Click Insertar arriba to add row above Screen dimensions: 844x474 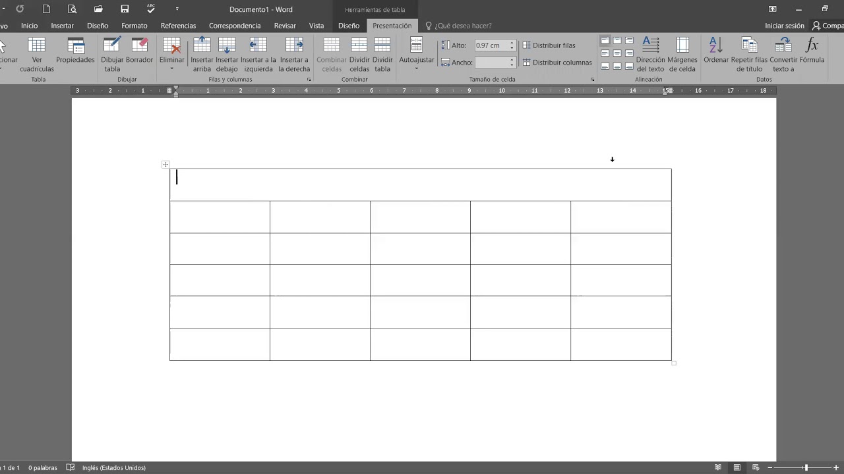click(202, 54)
